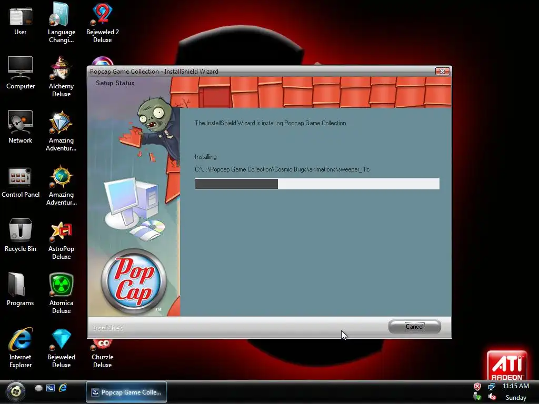Launch Alchemy Deluxe from the desktop
This screenshot has width=539, height=404.
(61, 76)
